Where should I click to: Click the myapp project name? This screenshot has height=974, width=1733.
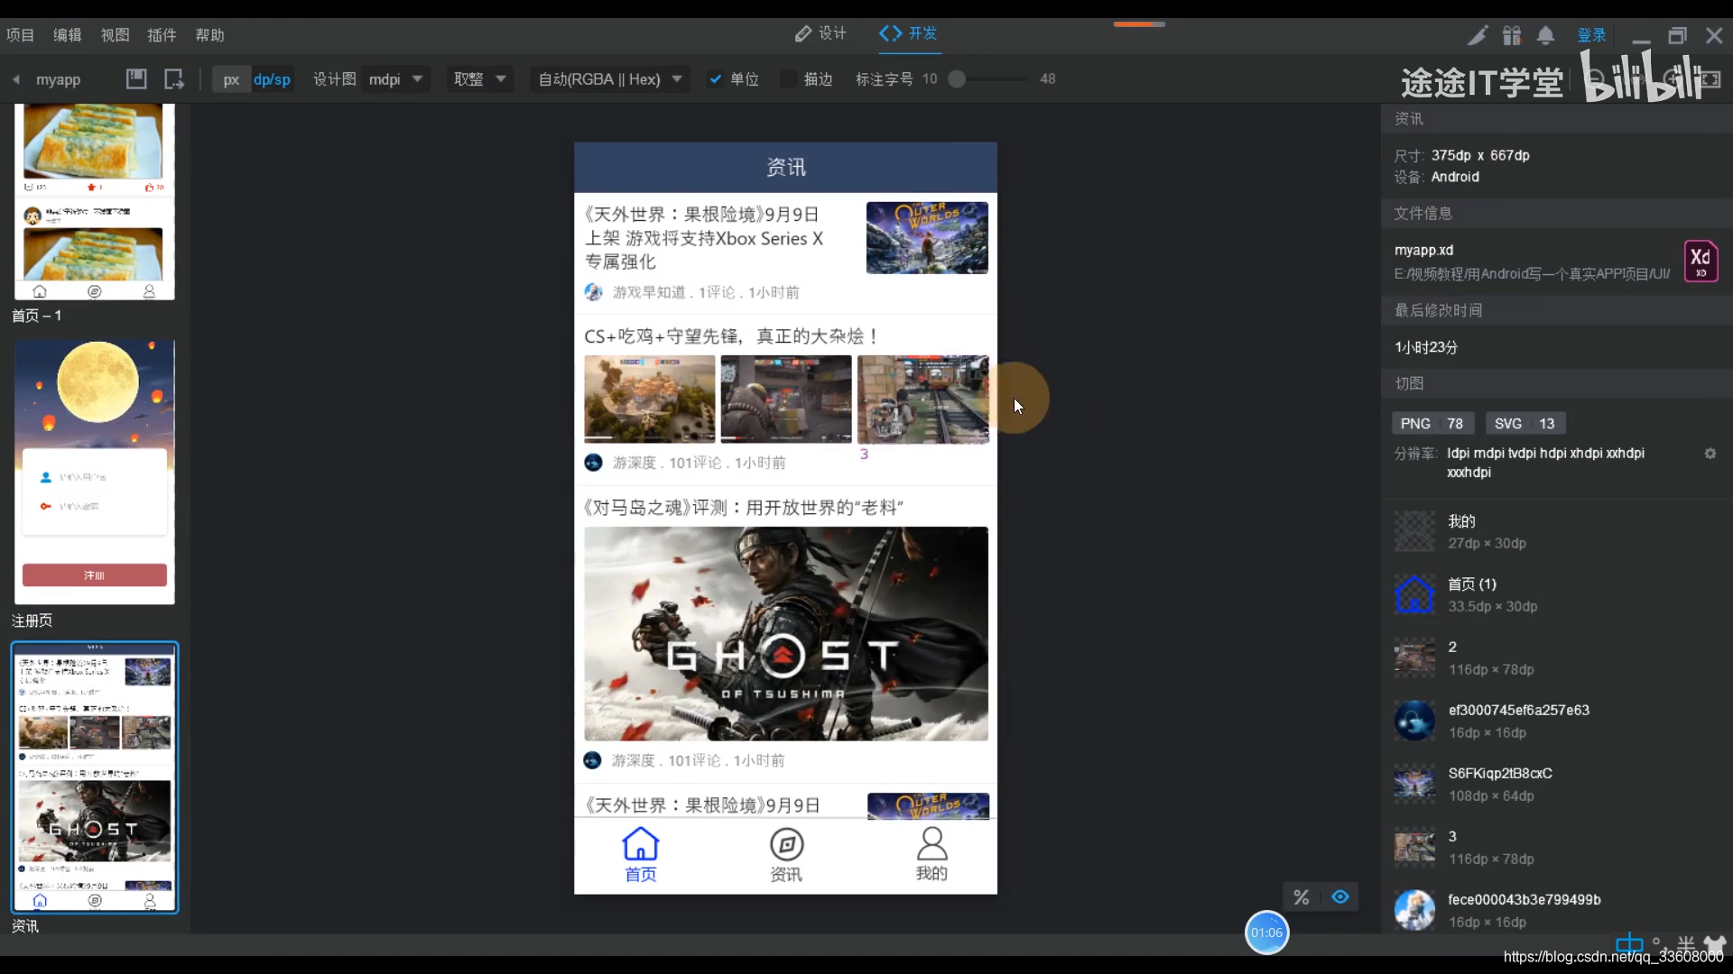(x=58, y=79)
